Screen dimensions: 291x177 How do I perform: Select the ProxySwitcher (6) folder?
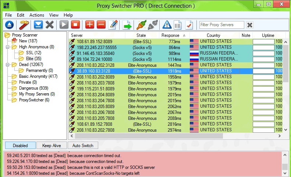tap(34, 100)
